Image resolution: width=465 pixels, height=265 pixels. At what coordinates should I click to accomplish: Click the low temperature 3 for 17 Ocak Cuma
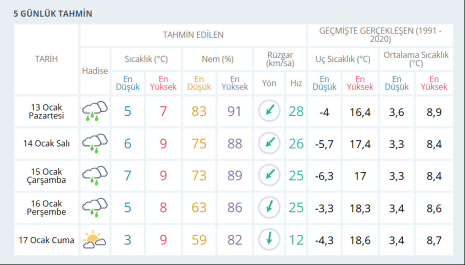click(x=128, y=240)
